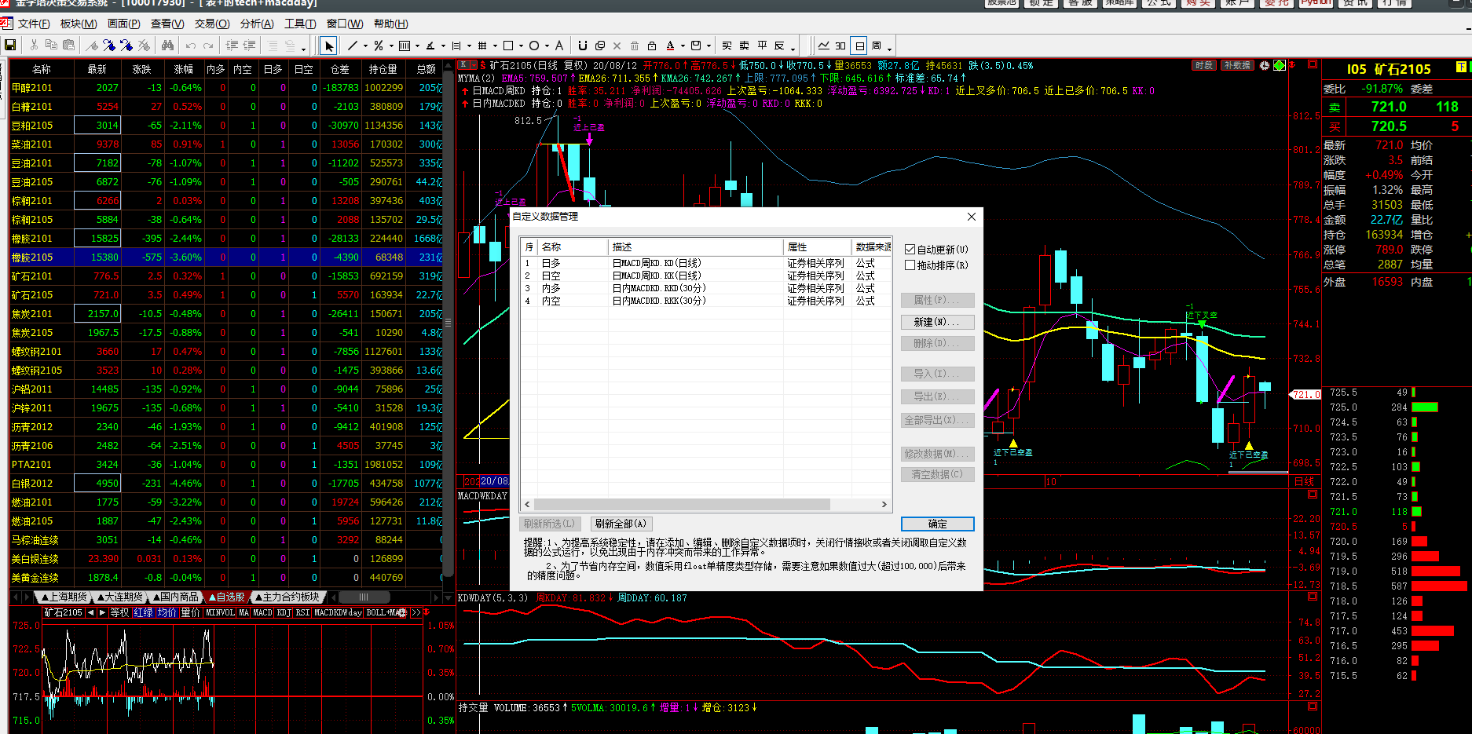Expand the font color dropdown arrow
1472x734 pixels.
[683, 46]
